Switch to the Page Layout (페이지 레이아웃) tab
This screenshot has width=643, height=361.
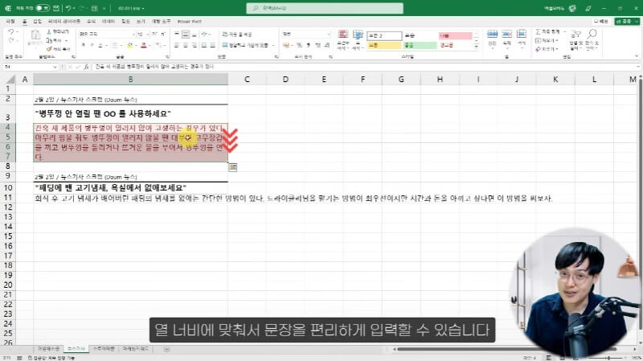click(x=64, y=22)
